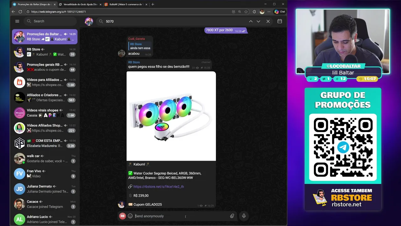Click the '7800 XT por 2600' message bubble

tap(226, 30)
